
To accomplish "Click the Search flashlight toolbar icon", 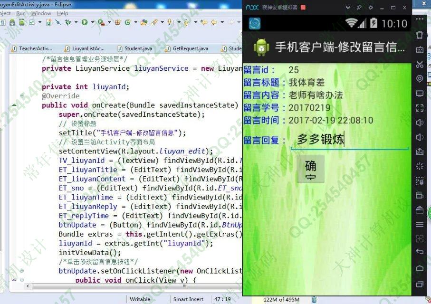I will tap(154, 22).
